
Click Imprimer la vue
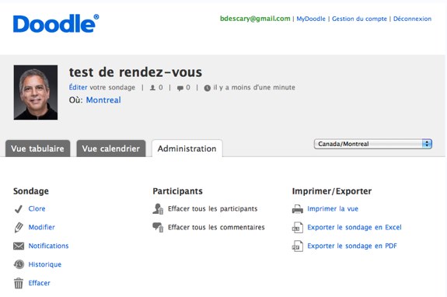333,209
